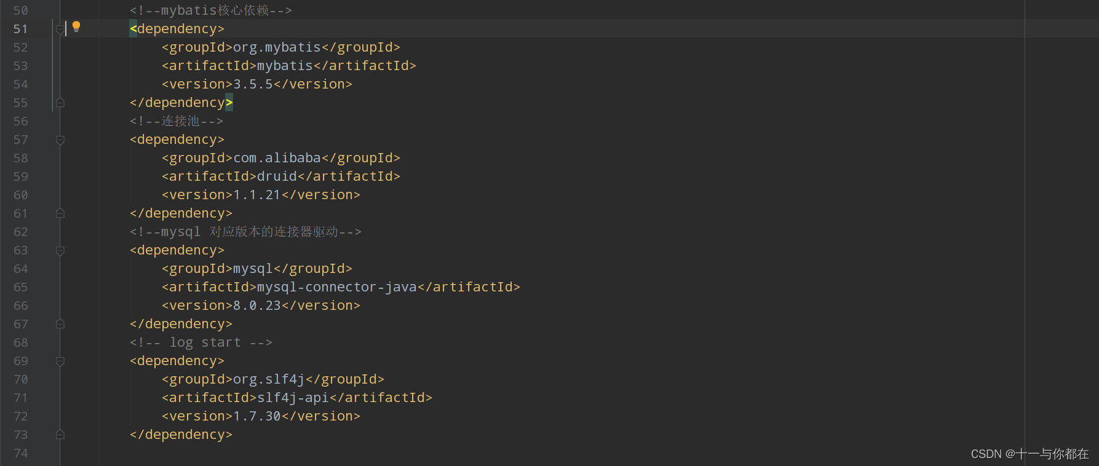1099x466 pixels.
Task: Collapse the mybatis dependency fold at line 51
Action: [x=60, y=29]
